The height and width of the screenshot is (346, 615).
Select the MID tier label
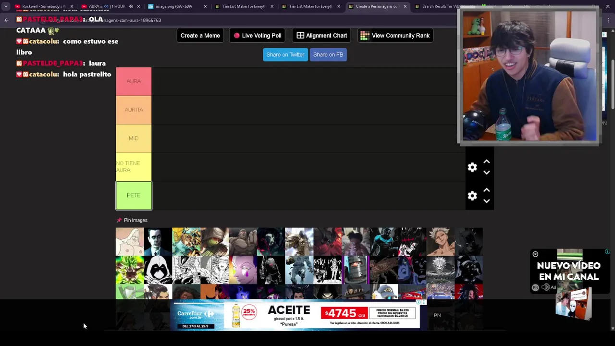134,138
